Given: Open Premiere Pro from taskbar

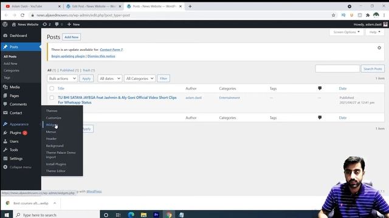Looking at the screenshot, I should click(156, 215).
